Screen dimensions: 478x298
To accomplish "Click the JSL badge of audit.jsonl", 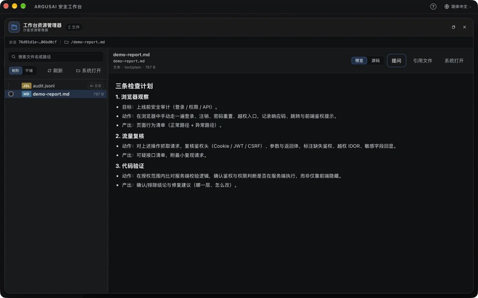I will [x=26, y=86].
